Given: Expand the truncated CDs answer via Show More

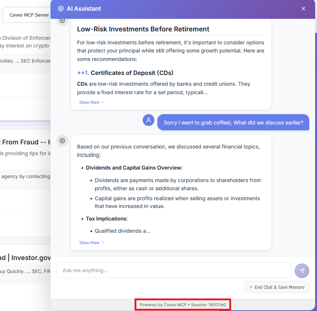Looking at the screenshot, I should pos(89,102).
